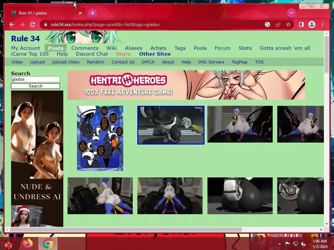Open the Artists menu item
The width and height of the screenshot is (334, 250).
[x=158, y=48]
